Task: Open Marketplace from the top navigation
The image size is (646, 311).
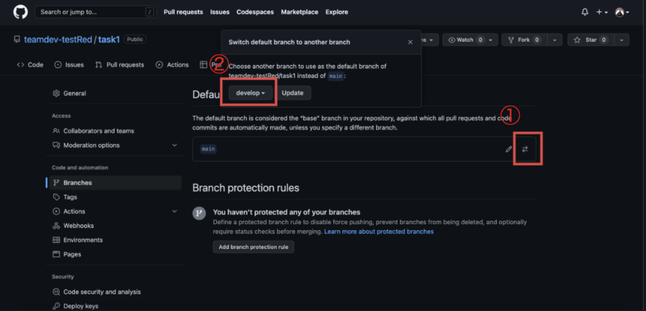Action: tap(299, 12)
